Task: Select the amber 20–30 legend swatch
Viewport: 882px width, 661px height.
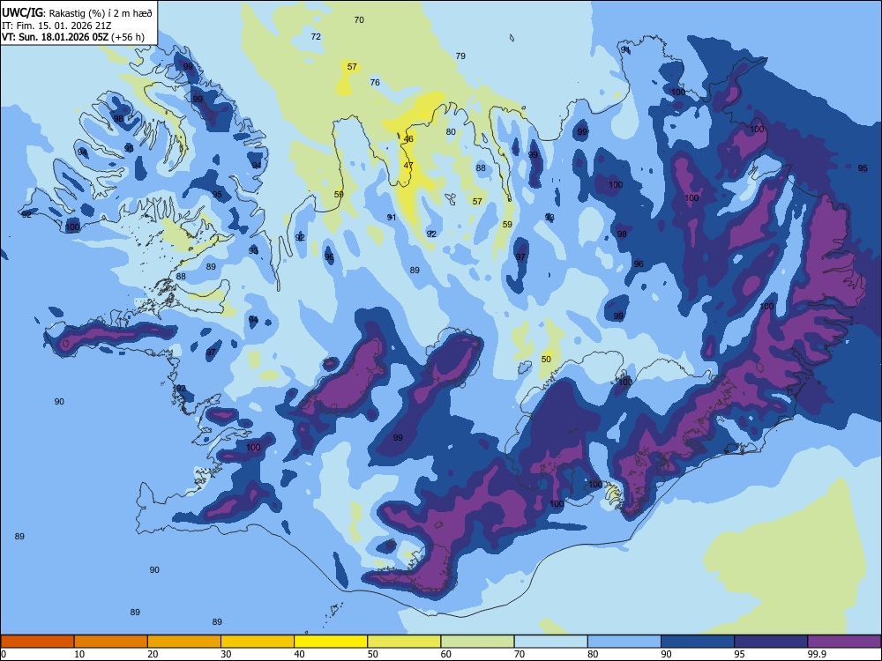Action: (x=184, y=642)
